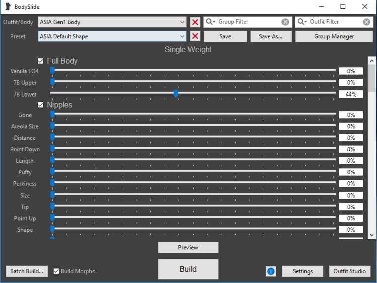
Task: Open Group Filter search magnifier menu
Action: [x=211, y=22]
